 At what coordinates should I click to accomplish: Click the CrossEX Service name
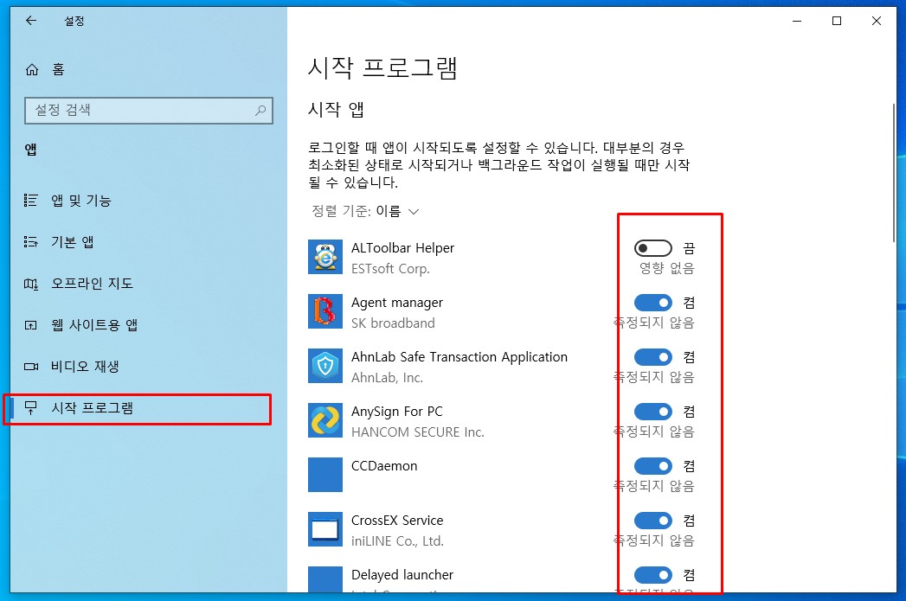[x=397, y=521]
